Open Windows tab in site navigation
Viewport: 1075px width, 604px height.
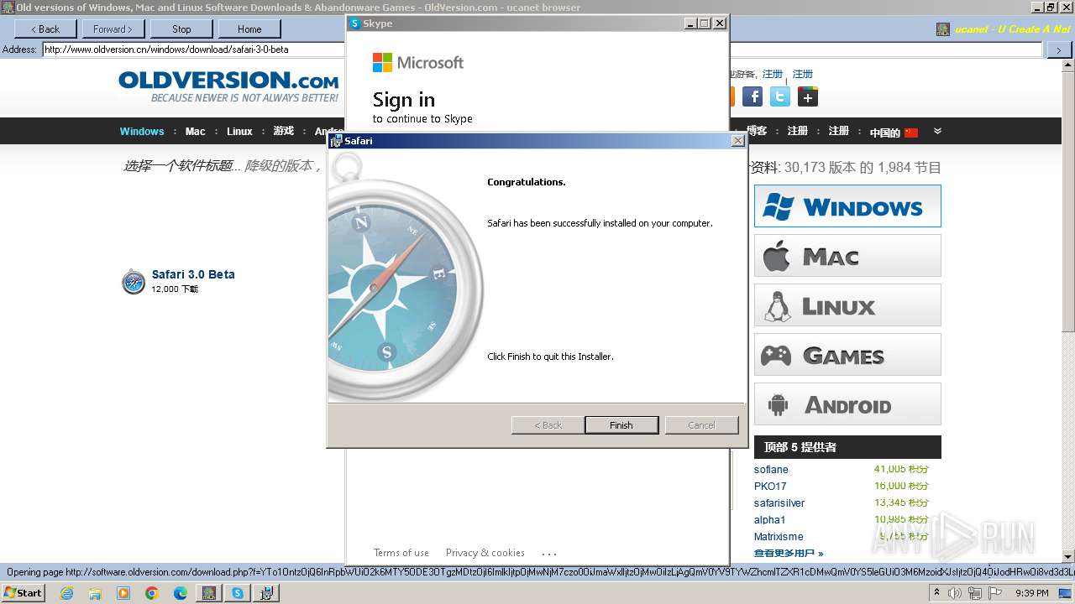click(x=142, y=132)
